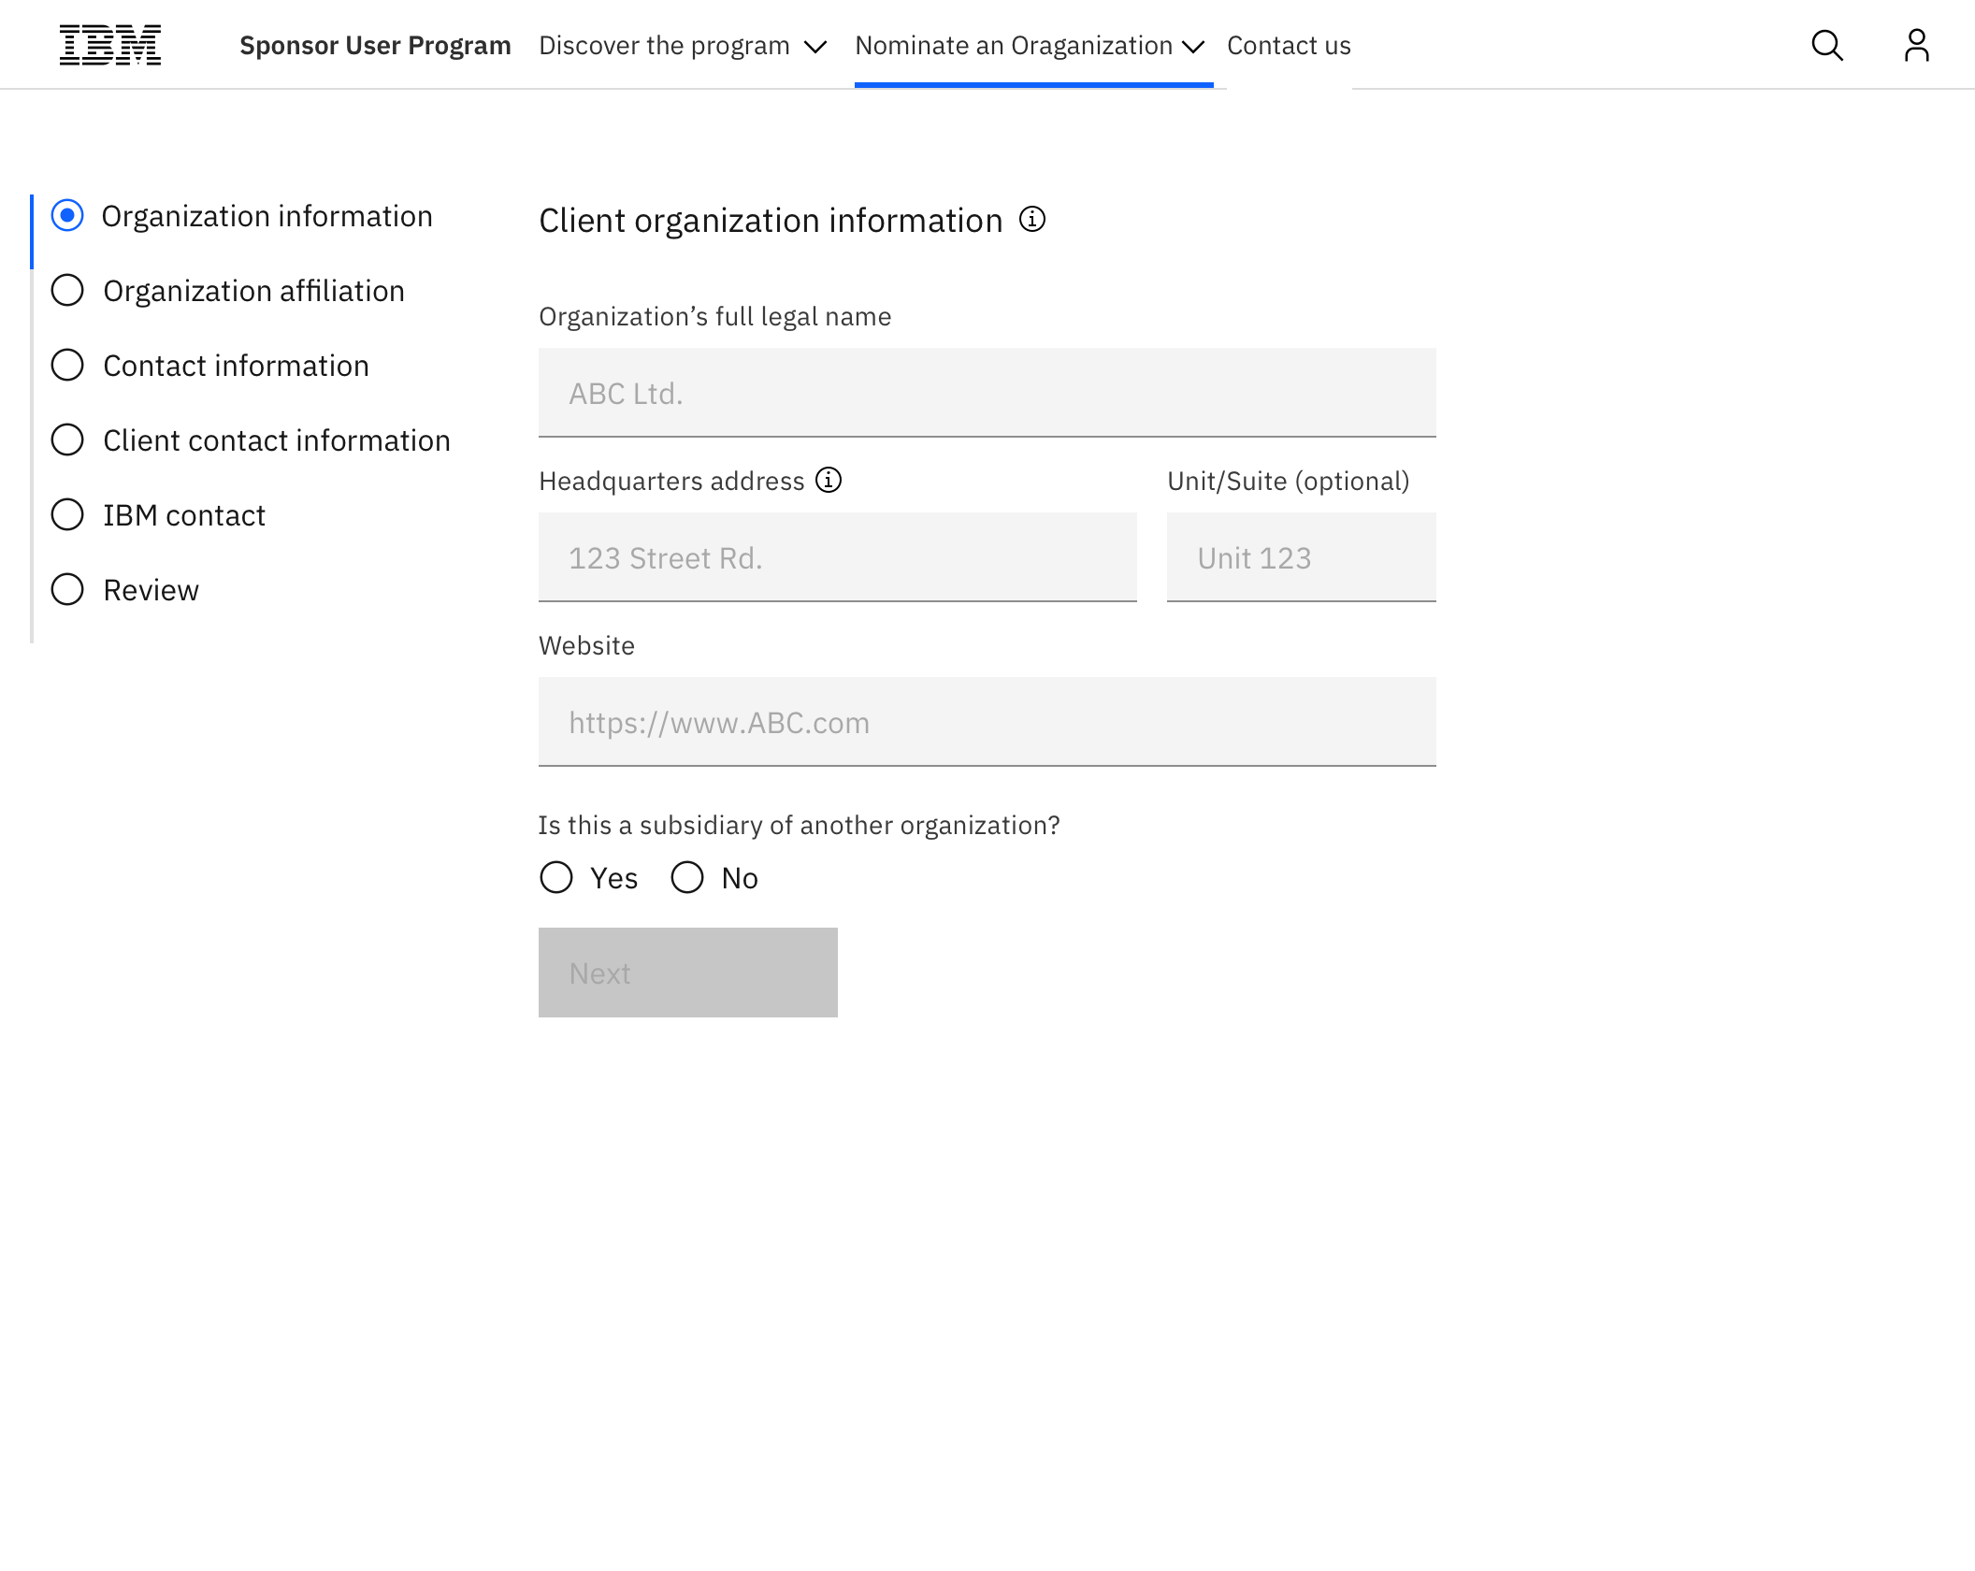
Task: Click Sponsor User Program title link
Action: coord(375,46)
